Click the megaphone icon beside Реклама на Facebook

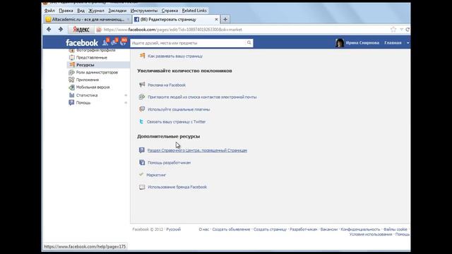coord(142,85)
